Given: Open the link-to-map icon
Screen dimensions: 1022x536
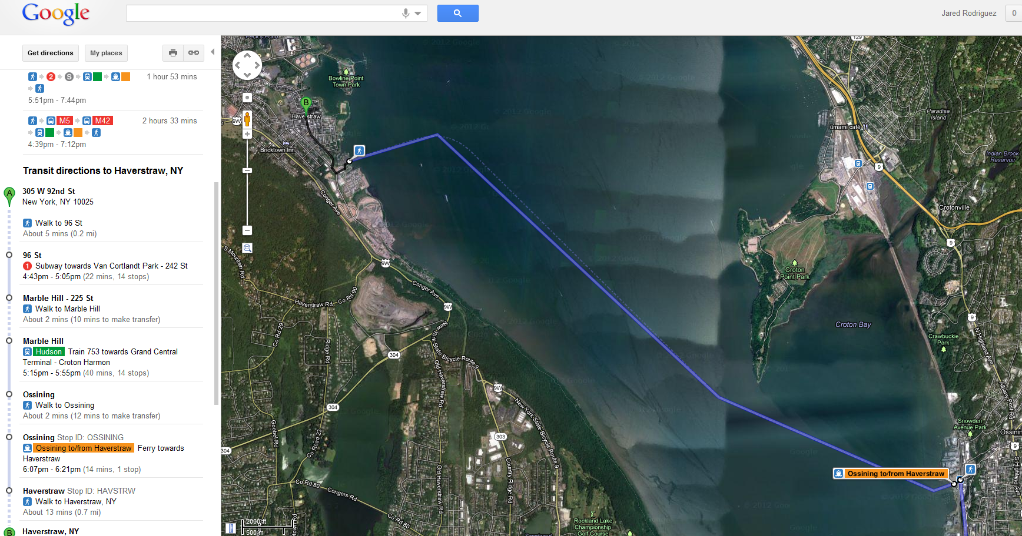Looking at the screenshot, I should pyautogui.click(x=194, y=53).
